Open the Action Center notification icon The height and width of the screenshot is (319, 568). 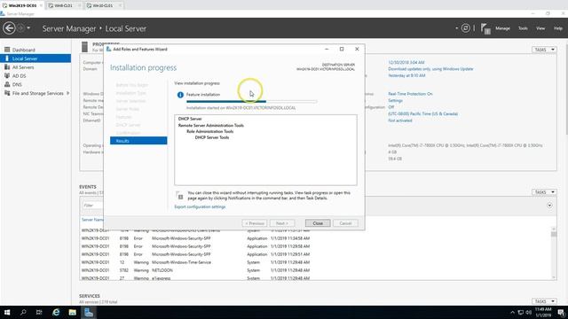[561, 313]
